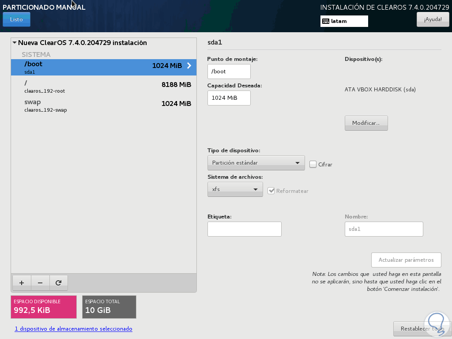Viewport: 452px width, 339px height.
Task: Click the Restablecer todo button
Action: 422,329
